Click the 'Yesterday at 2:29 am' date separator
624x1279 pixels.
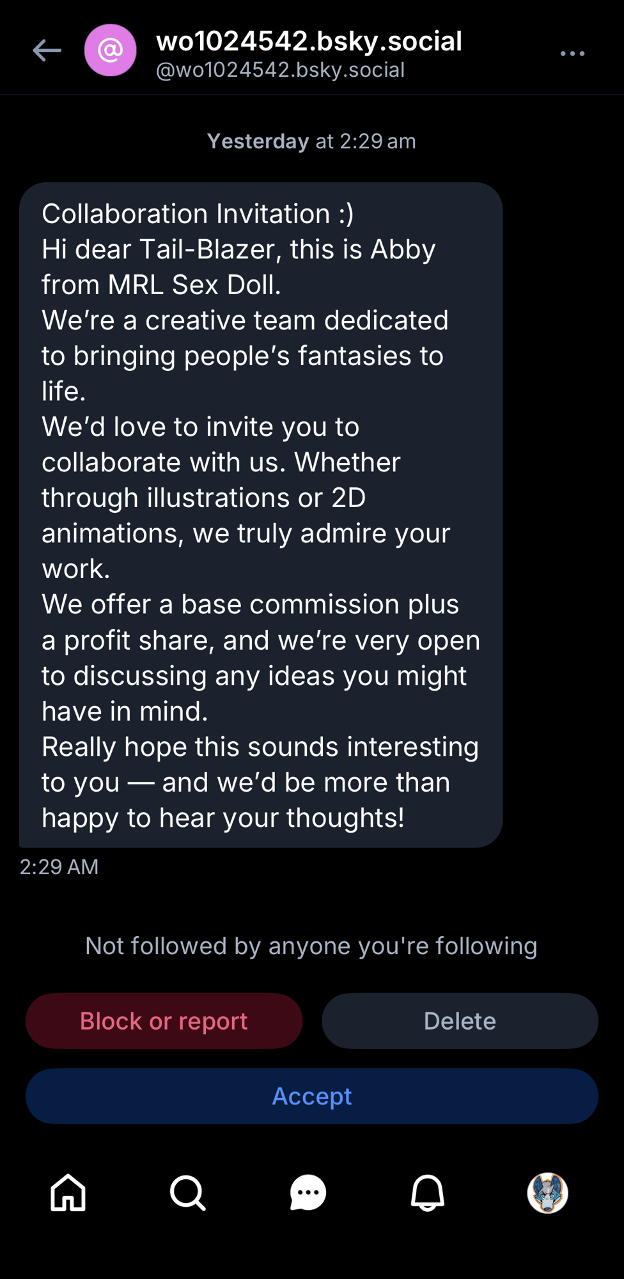(x=311, y=141)
